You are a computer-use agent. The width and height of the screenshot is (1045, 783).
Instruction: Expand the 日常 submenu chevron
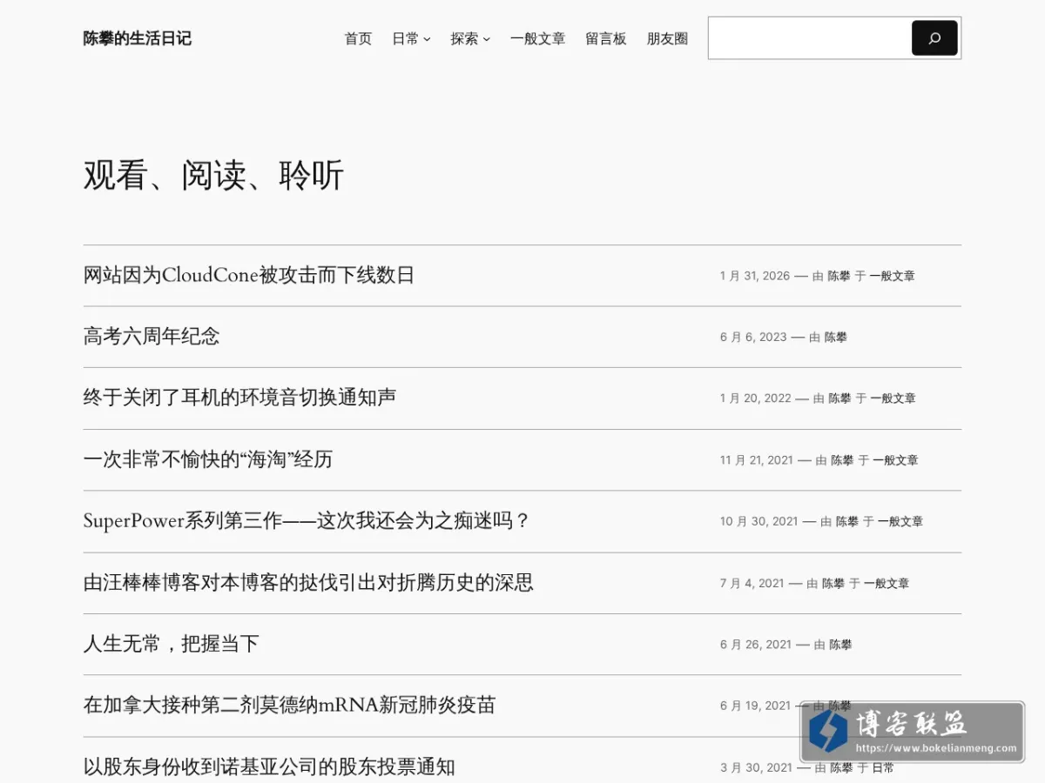(427, 39)
